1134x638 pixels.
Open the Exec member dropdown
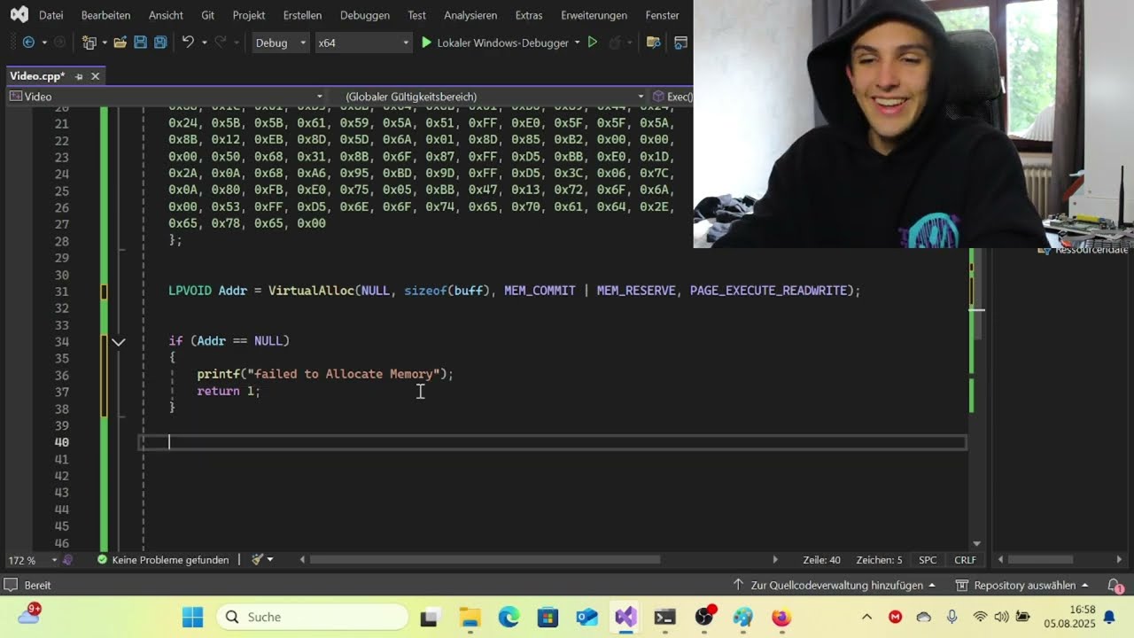click(x=672, y=97)
